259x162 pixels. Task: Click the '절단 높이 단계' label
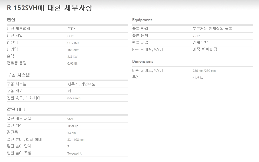pyautogui.click(x=19, y=146)
